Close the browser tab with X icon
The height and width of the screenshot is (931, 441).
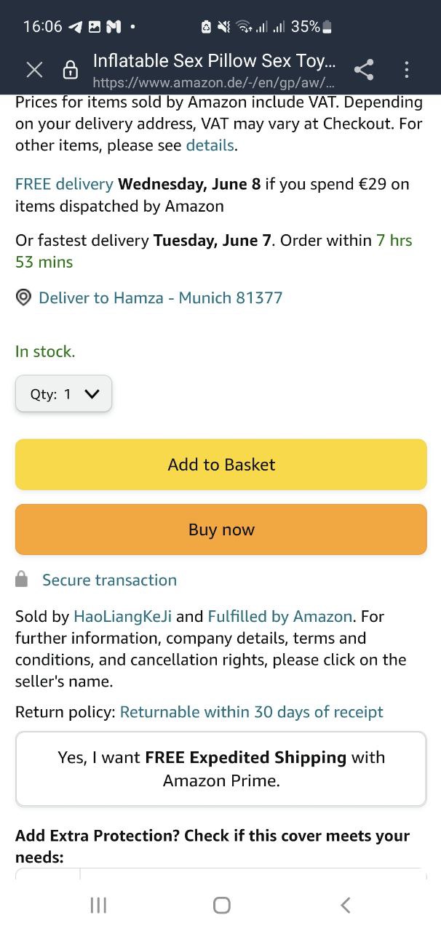click(34, 69)
